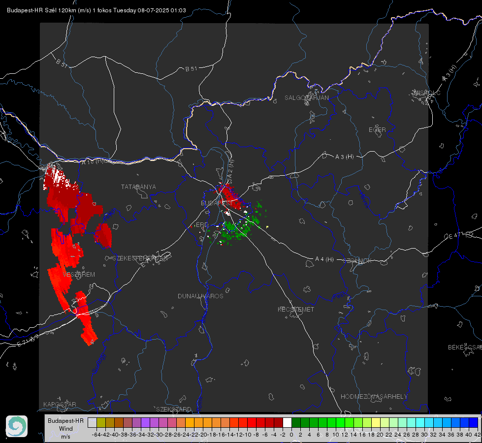Click the BUDAPEST city label
The image size is (482, 443).
(217, 203)
